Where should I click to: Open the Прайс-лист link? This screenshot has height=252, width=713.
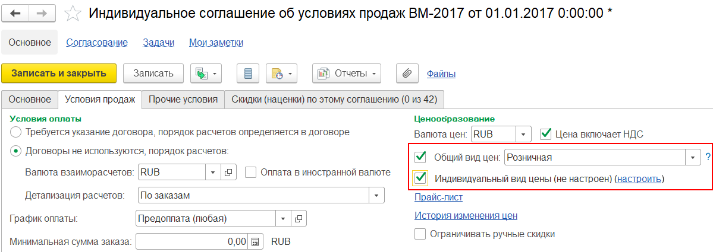pos(438,197)
